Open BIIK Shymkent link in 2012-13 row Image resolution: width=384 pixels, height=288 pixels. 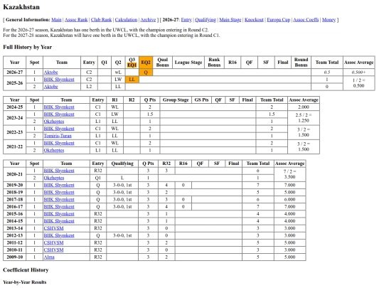[59, 235]
